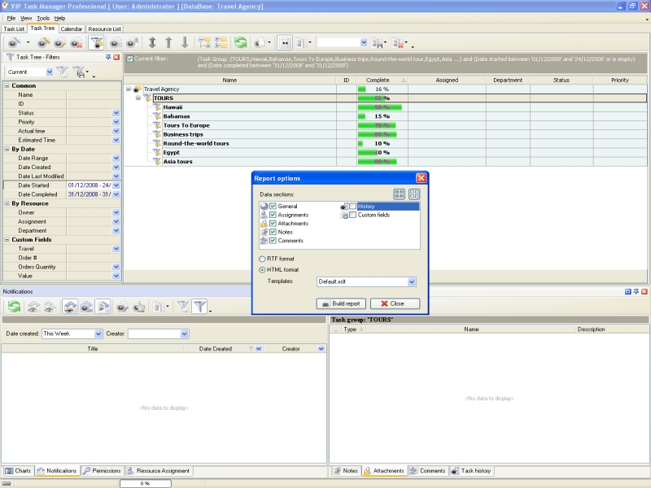Click the first envelope-with-eye icon in Notifications toolbar
This screenshot has height=488, width=651.
pos(33,307)
